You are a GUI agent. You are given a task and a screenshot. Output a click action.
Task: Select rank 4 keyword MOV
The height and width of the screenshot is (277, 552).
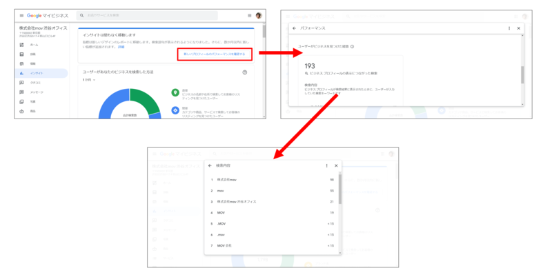221,213
